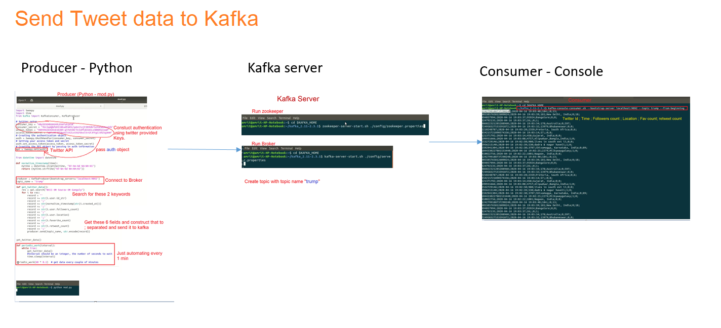
Task: Click the Save icon in gedit toolbar
Action: click(x=32, y=100)
